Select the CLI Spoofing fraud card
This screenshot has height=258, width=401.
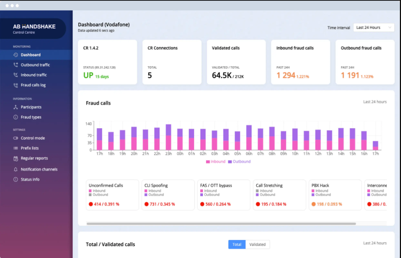tap(168, 195)
